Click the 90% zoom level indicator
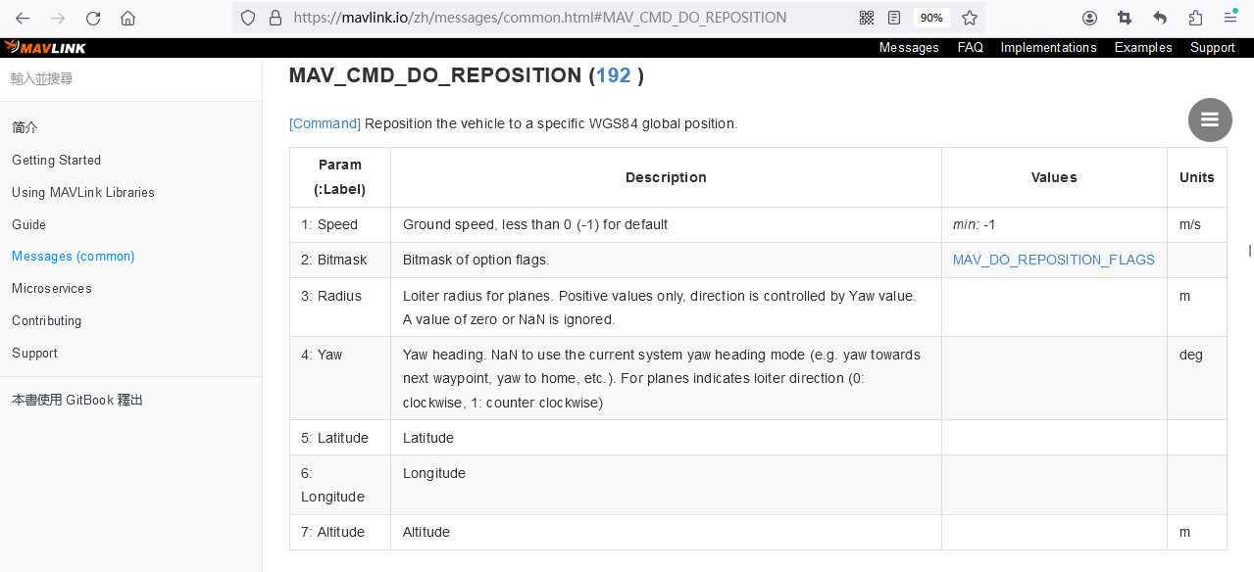Viewport: 1254px width, 572px height. [931, 18]
